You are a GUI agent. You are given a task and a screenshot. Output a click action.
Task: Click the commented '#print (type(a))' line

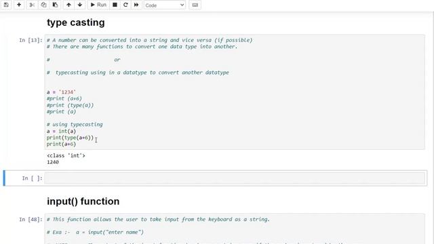(x=70, y=105)
